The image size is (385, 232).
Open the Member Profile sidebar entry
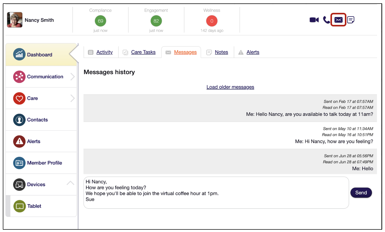(x=19, y=163)
